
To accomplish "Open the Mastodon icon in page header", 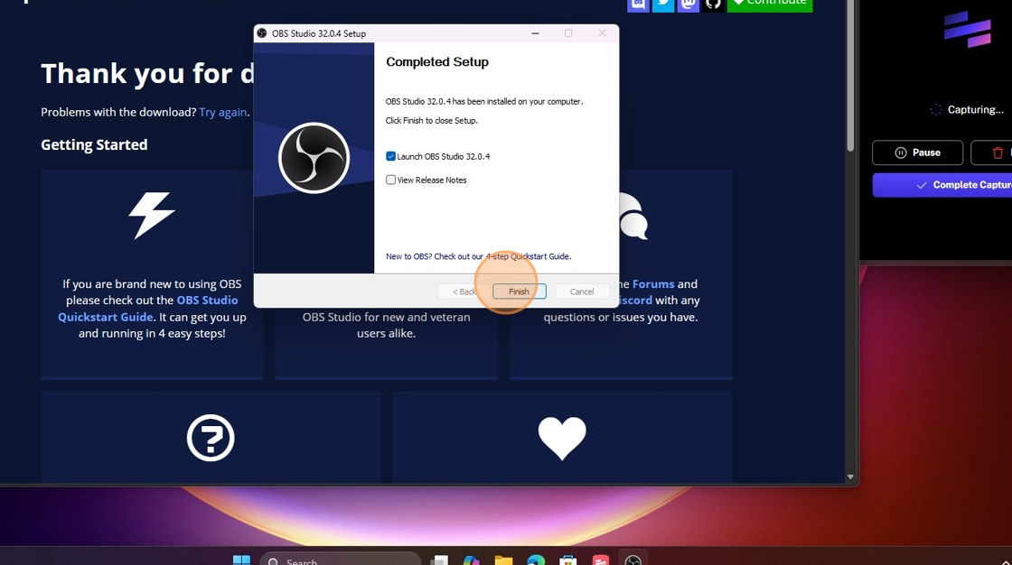I will tap(688, 5).
